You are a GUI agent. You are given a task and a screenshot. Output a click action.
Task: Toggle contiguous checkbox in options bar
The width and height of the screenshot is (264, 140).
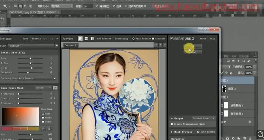pyautogui.click(x=114, y=6)
